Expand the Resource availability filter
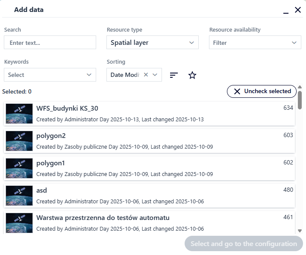 click(255, 43)
